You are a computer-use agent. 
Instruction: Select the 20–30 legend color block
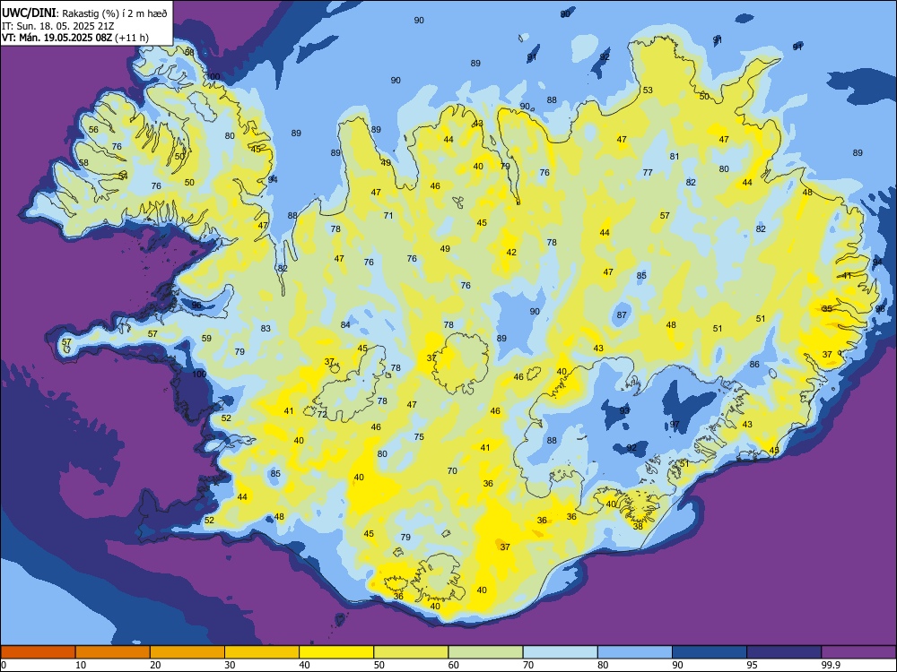click(187, 652)
